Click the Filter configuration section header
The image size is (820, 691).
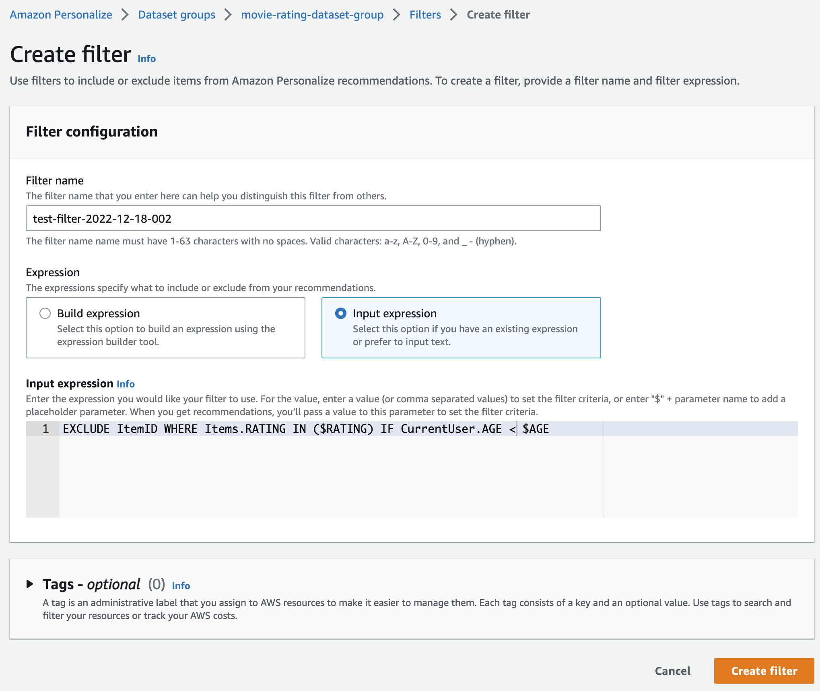(x=92, y=131)
